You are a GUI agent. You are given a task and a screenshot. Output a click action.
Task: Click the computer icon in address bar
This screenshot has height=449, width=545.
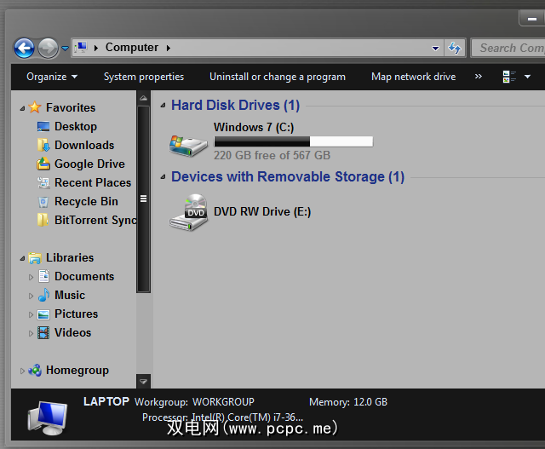[x=82, y=48]
